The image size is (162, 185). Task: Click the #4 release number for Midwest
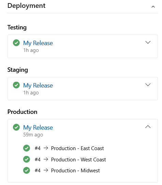38,171
